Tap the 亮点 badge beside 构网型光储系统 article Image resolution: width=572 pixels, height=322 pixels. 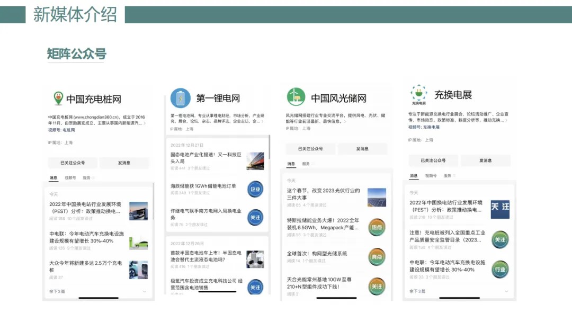coord(377,257)
